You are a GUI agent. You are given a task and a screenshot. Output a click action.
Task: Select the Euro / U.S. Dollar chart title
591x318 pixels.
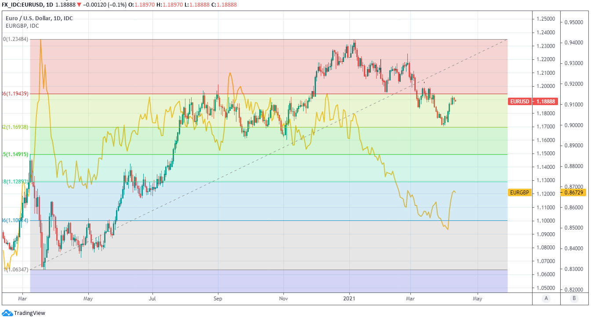click(x=39, y=18)
